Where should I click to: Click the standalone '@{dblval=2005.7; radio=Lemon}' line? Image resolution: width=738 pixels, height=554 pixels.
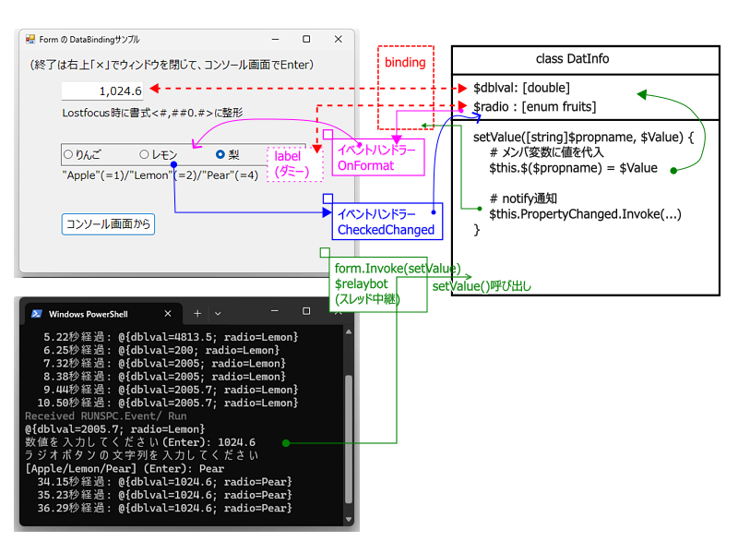pos(114,429)
